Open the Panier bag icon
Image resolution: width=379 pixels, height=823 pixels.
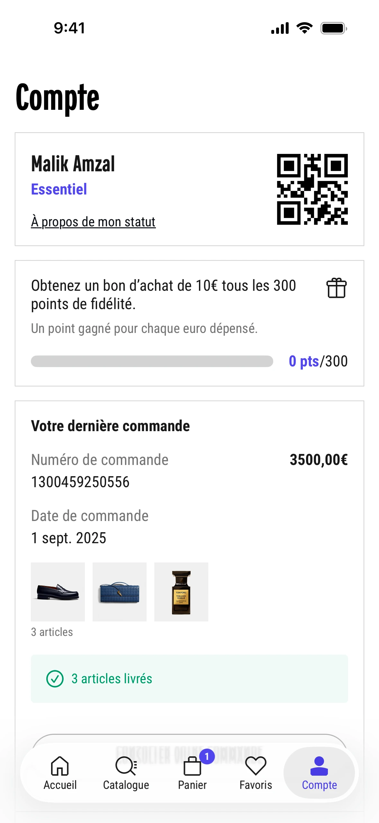click(x=192, y=767)
